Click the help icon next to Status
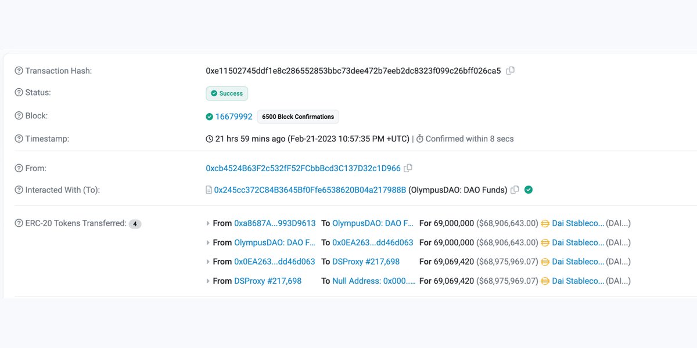 [x=19, y=92]
